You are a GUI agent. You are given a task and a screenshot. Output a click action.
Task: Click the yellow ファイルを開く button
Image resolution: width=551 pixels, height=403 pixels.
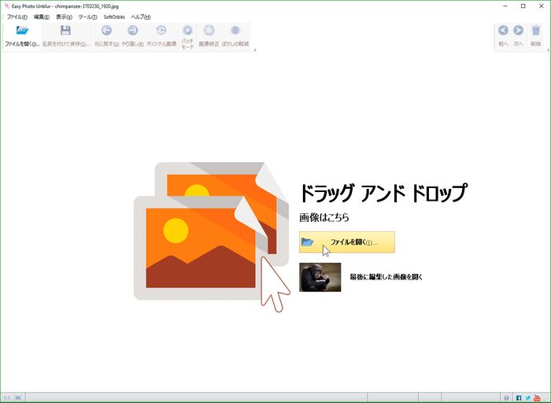coord(346,242)
